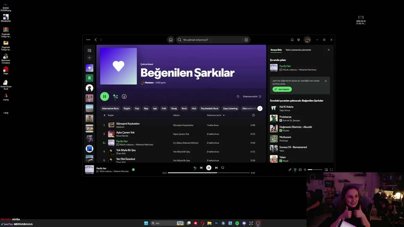The height and width of the screenshot is (227, 404).
Task: Select the Alternative Rock filter chip
Action: point(110,108)
